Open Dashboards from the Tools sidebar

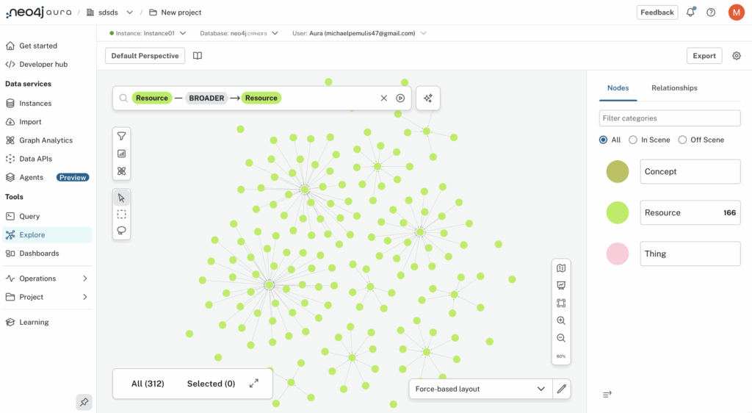point(39,254)
